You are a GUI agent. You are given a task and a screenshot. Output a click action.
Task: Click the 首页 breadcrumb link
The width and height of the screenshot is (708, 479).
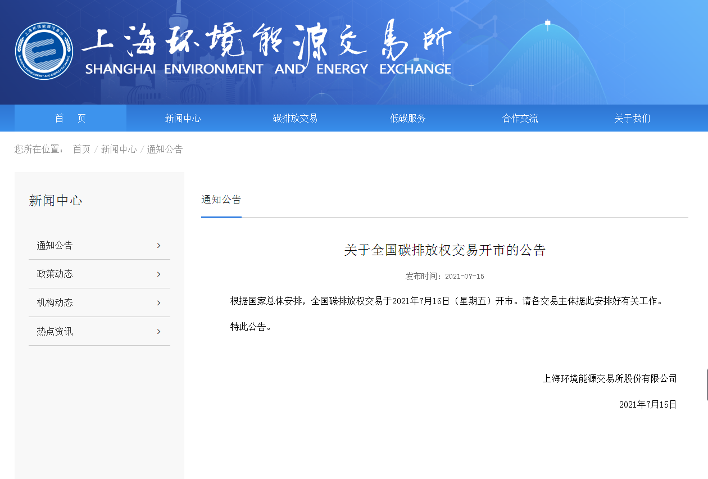pyautogui.click(x=81, y=149)
